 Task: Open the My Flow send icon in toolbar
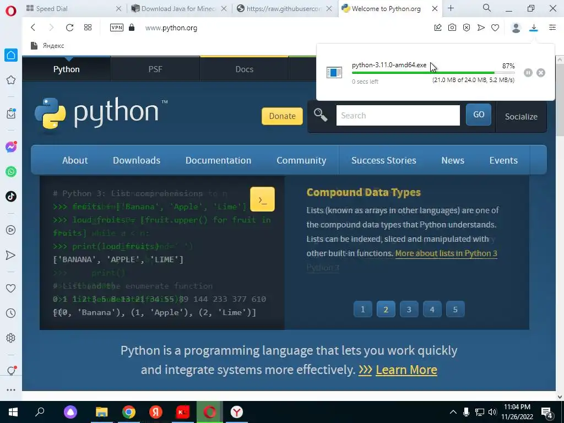click(x=481, y=28)
